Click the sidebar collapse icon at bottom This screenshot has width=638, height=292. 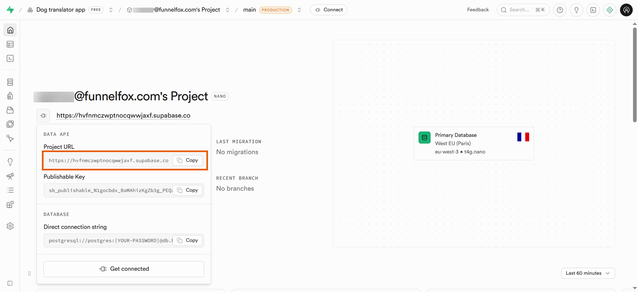10,283
